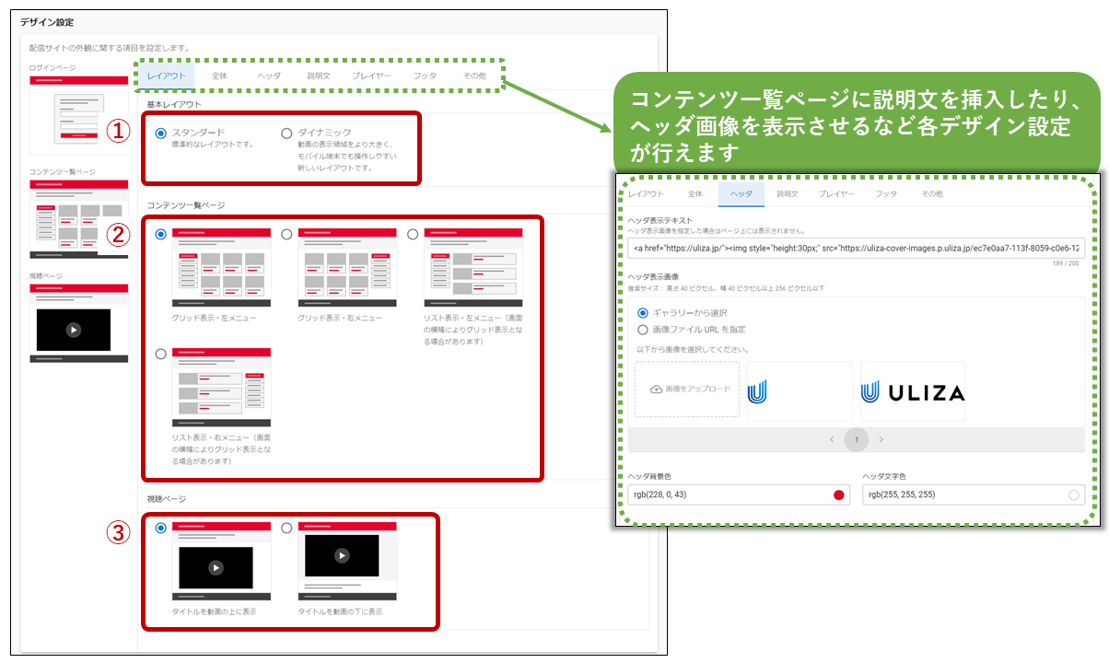
Task: Select the ダイナミック layout radio button
Action: click(286, 134)
